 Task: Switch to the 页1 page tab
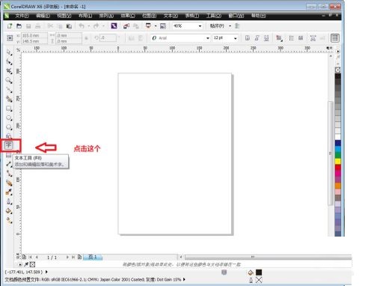(x=93, y=257)
